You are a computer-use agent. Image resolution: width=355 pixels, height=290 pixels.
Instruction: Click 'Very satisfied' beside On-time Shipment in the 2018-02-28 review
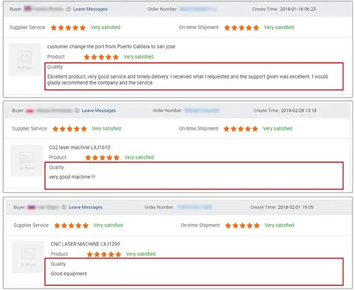(x=277, y=128)
